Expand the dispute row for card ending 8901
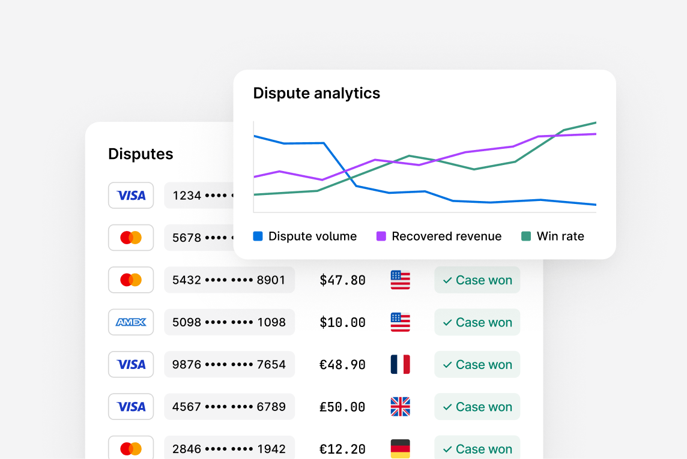 pos(229,280)
